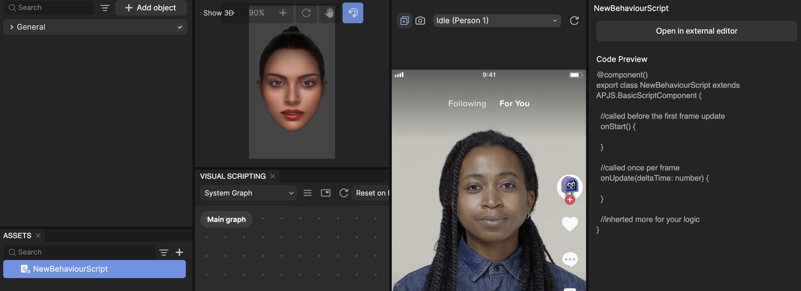Toggle the minimap icon in Visual Scripting

325,193
